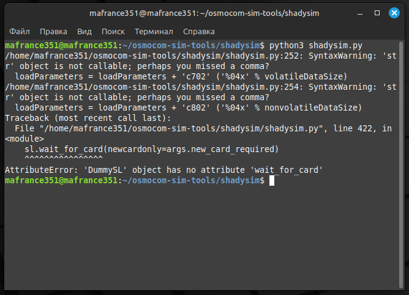Open the Вид menu
Image resolution: width=409 pixels, height=295 pixels.
pyautogui.click(x=84, y=31)
